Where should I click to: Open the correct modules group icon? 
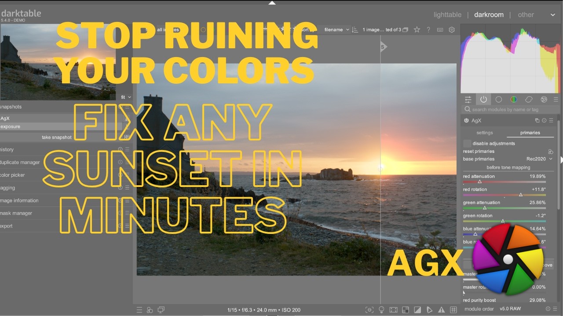pos(529,100)
